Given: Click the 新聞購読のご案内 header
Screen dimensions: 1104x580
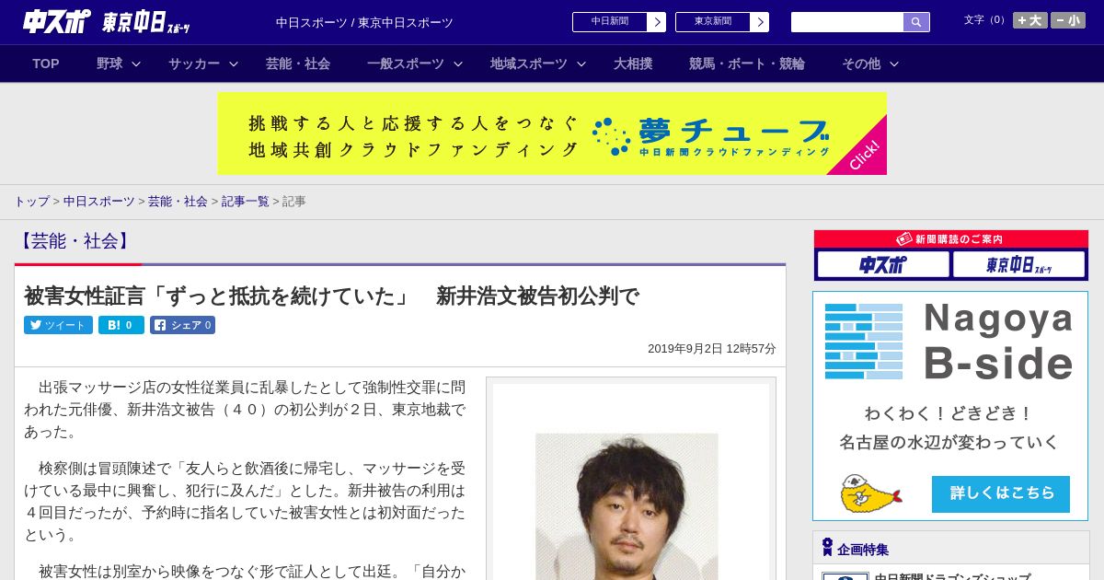Looking at the screenshot, I should [951, 238].
